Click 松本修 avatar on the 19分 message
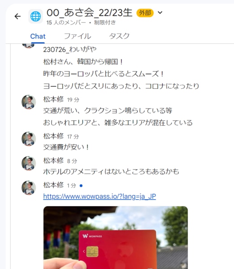This screenshot has width=234, height=269. click(29, 102)
